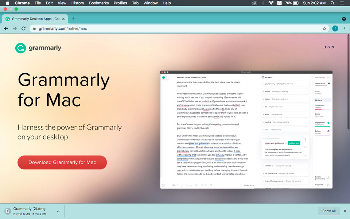Open a new tab with the plus button
350x219 pixels.
74,19
